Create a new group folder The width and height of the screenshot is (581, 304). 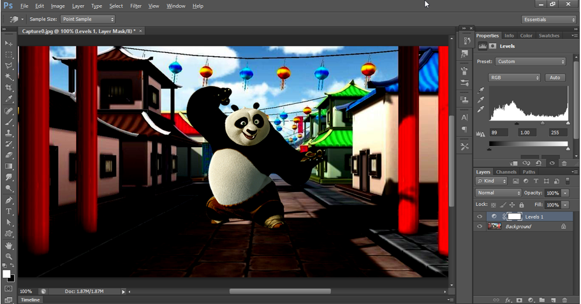point(542,300)
